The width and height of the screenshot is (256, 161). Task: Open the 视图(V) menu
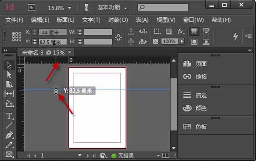pos(166,20)
